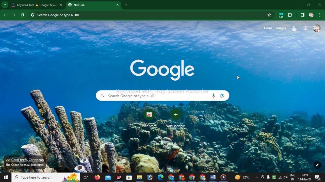This screenshot has width=325, height=182.
Task: Reload the current page
Action: tap(22, 15)
